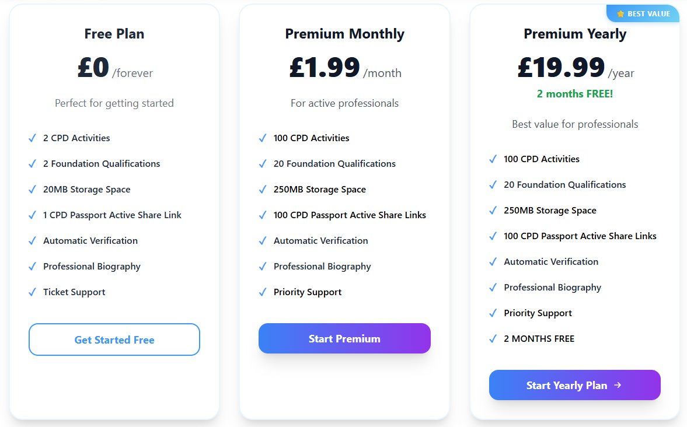Viewport: 687px width, 427px height.
Task: Select the checkmark beside 250MB Storage Space on Premium Yearly
Action: point(493,210)
